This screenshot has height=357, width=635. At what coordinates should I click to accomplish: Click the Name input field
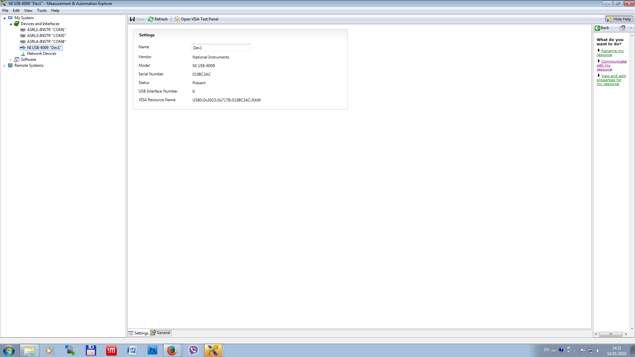[222, 48]
